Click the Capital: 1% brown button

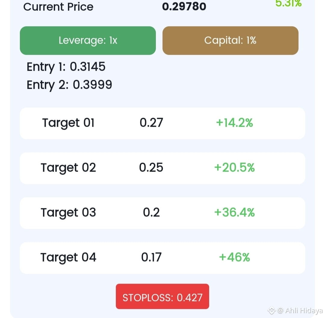[230, 40]
